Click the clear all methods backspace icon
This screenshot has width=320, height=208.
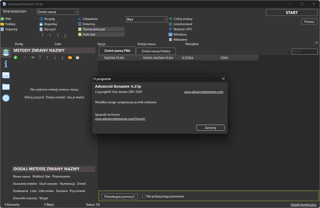(33, 57)
